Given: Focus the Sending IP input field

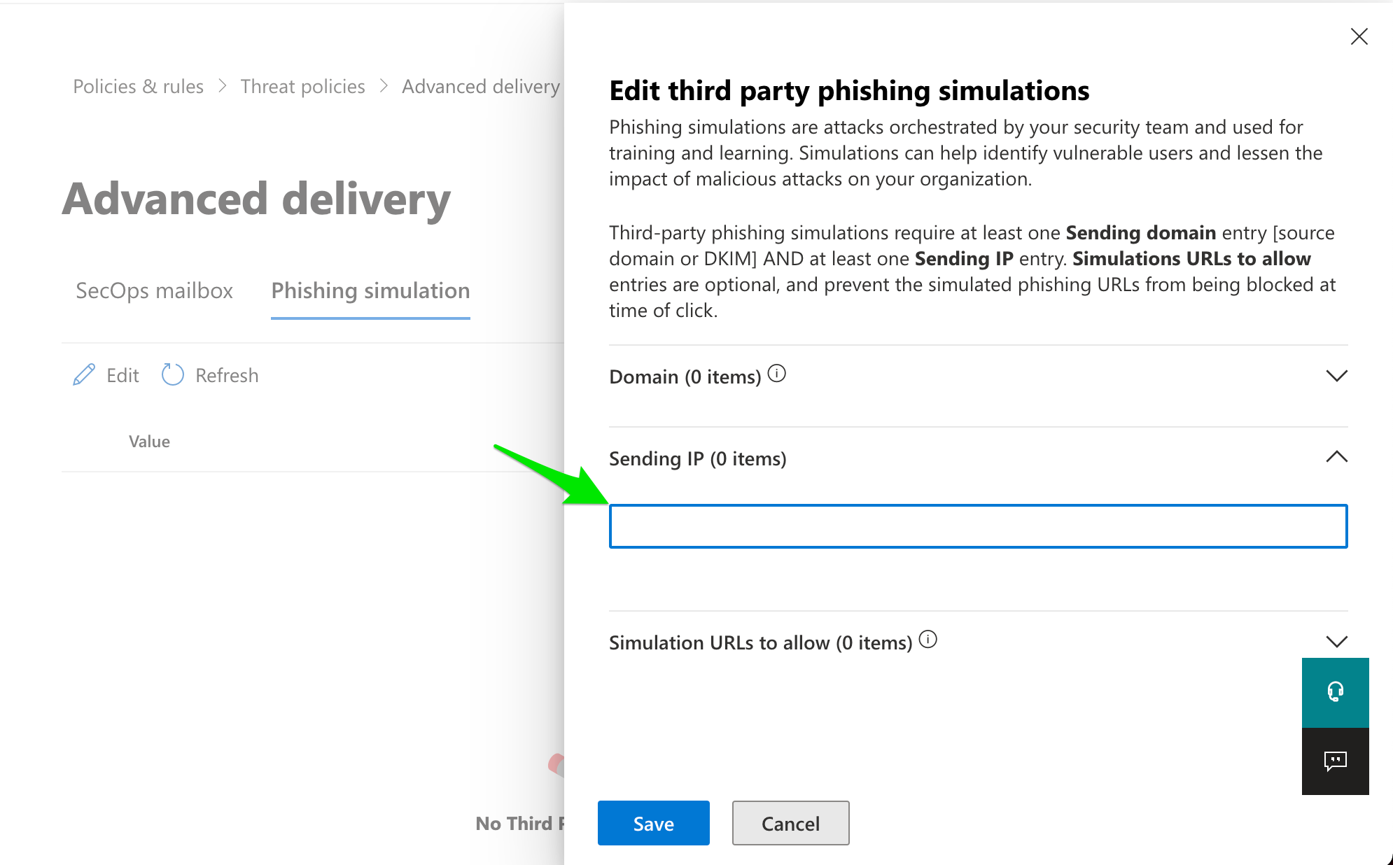Looking at the screenshot, I should coord(978,526).
